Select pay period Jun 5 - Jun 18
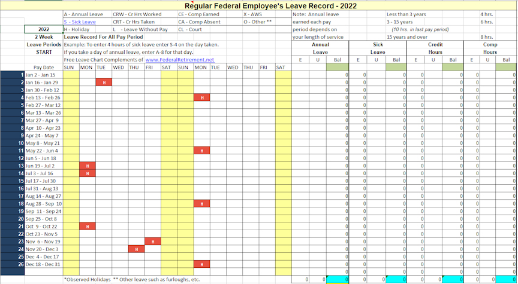 tap(44, 158)
